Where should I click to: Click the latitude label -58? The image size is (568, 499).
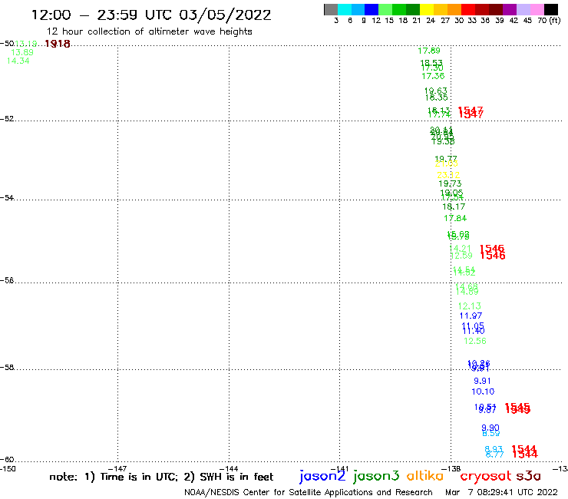pos(7,368)
